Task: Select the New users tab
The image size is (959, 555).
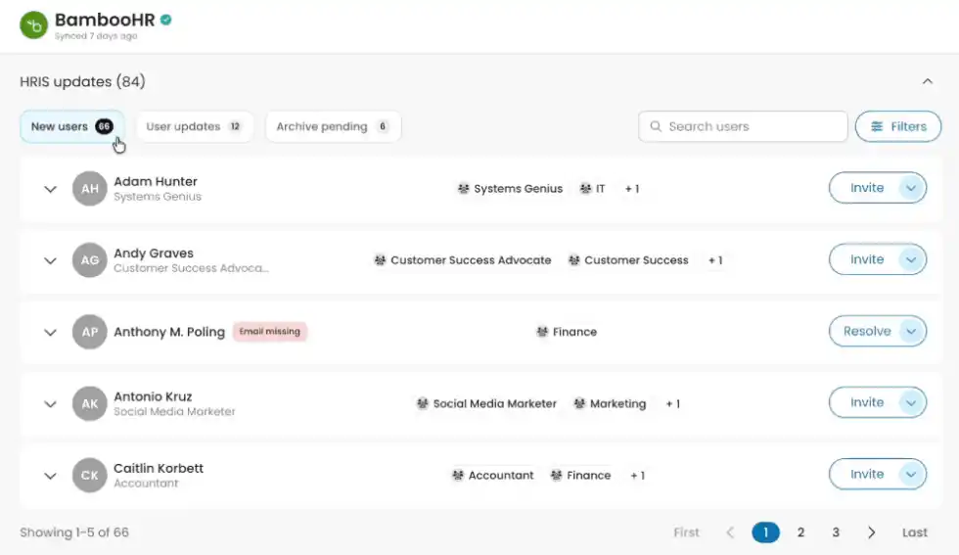Action: (x=72, y=126)
